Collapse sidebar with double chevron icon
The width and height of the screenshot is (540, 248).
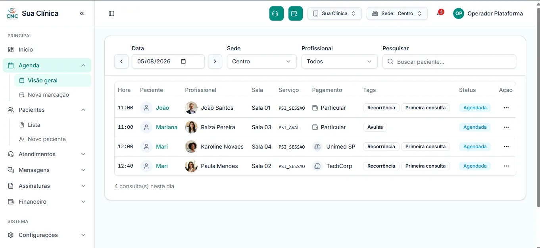click(x=82, y=13)
